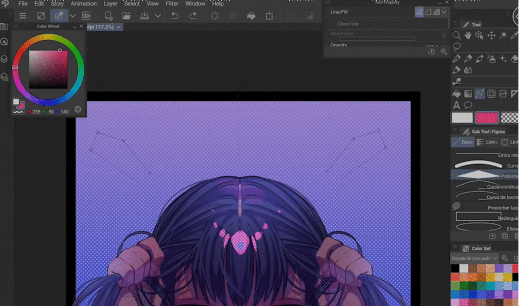Click the pink sub color swatch
Screen dimensions: 519x306
pyautogui.click(x=487, y=118)
